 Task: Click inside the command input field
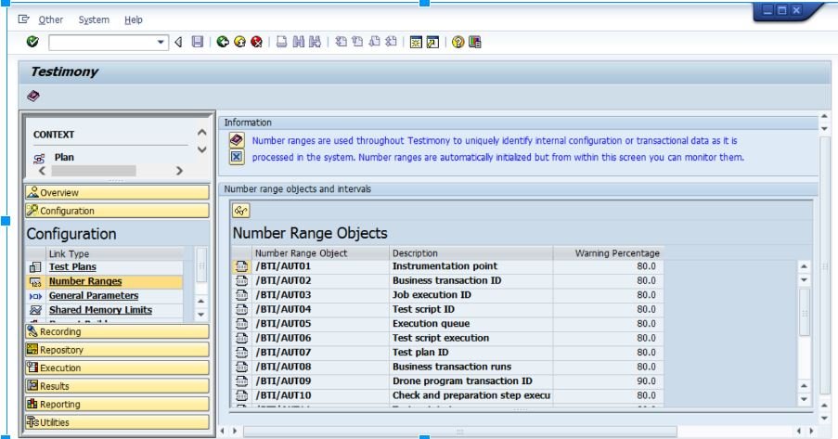click(x=103, y=43)
